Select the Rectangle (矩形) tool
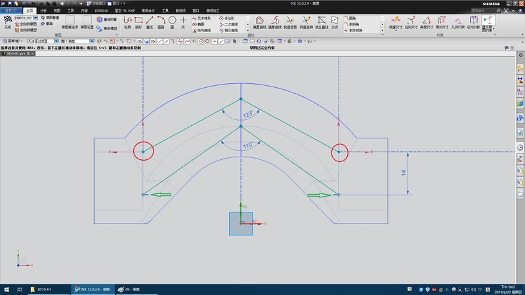The width and height of the screenshot is (525, 295). [x=138, y=22]
